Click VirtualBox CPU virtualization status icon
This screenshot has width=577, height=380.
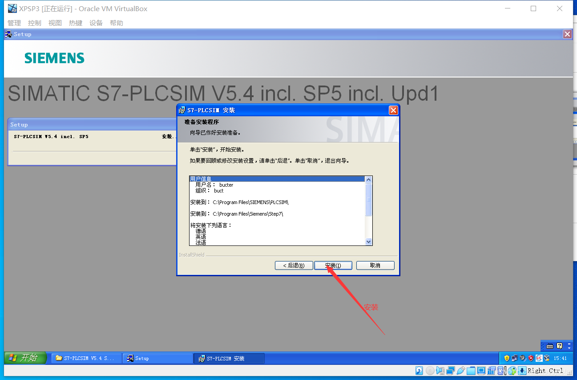click(501, 371)
